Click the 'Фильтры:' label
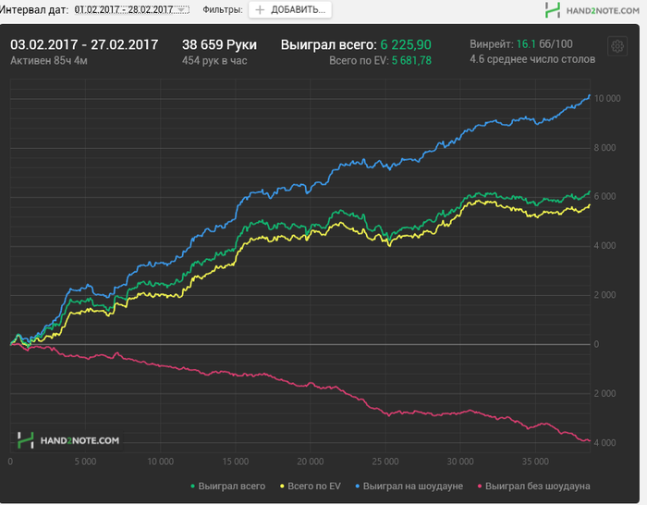647x505 pixels. tap(223, 9)
